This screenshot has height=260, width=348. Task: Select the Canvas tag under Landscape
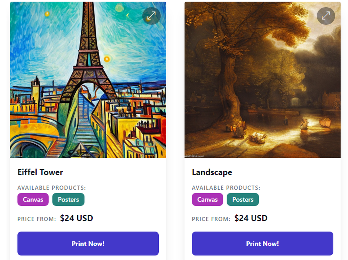[x=207, y=200]
